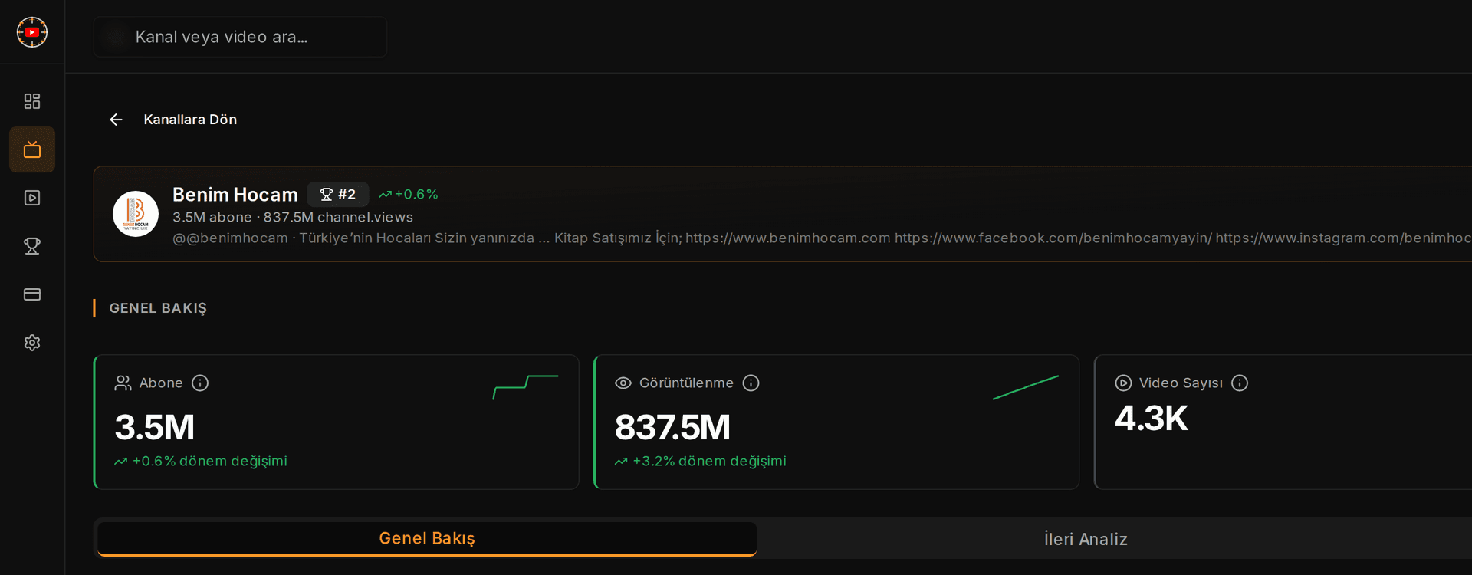The width and height of the screenshot is (1472, 575).
Task: Click the Görüntülenme trend line chart
Action: click(x=1026, y=387)
